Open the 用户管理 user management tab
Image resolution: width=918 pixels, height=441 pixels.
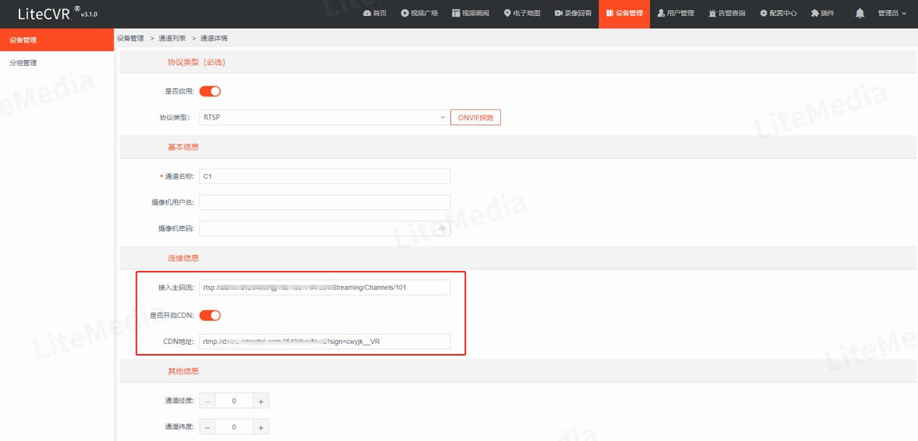(x=675, y=13)
